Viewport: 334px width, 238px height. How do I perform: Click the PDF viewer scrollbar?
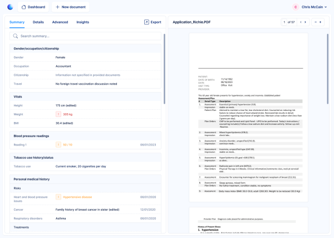click(328, 69)
